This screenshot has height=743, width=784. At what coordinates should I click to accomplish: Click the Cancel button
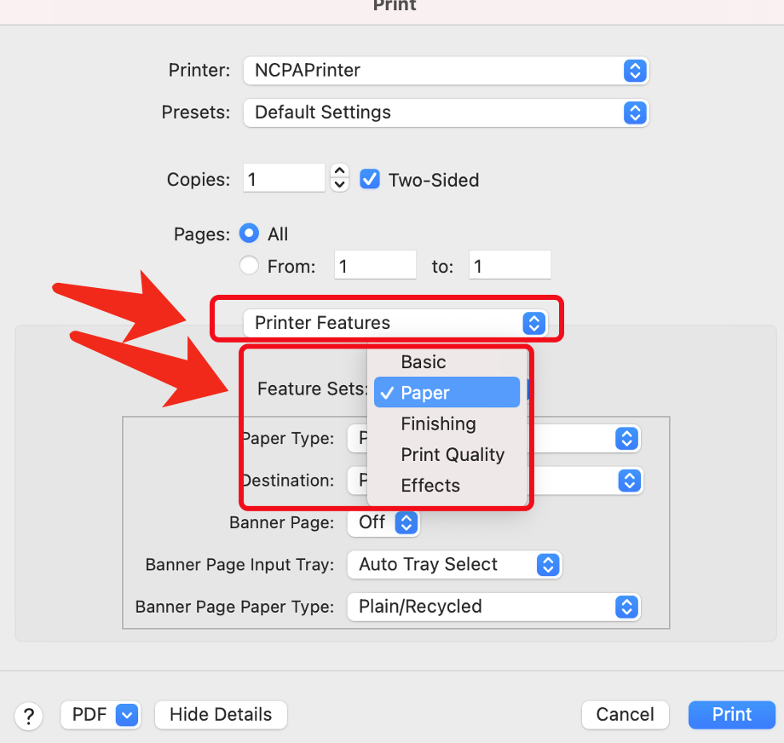(x=625, y=715)
